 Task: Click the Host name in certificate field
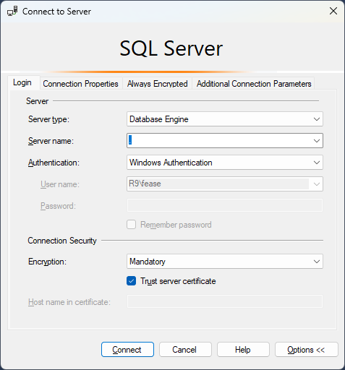pyautogui.click(x=225, y=301)
